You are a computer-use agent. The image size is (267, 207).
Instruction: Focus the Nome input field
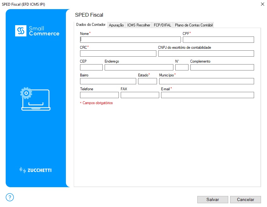point(131,40)
